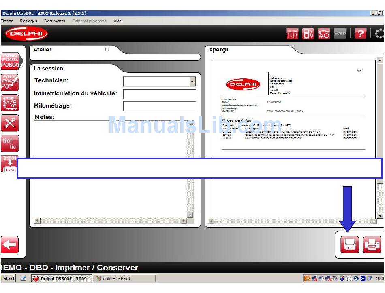Click Notes vertical scrollbar down arrow
Viewport: 385px width, 293px height.
coord(190,215)
